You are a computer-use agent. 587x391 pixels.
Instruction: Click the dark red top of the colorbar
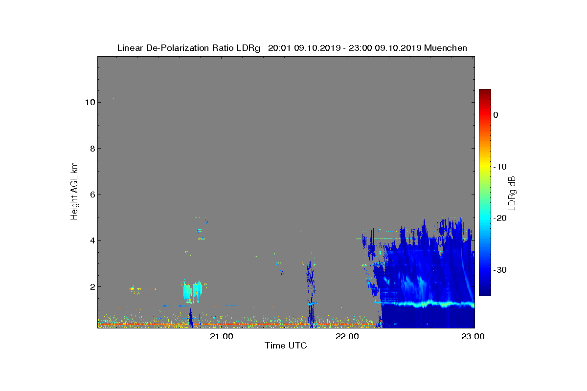coord(485,93)
